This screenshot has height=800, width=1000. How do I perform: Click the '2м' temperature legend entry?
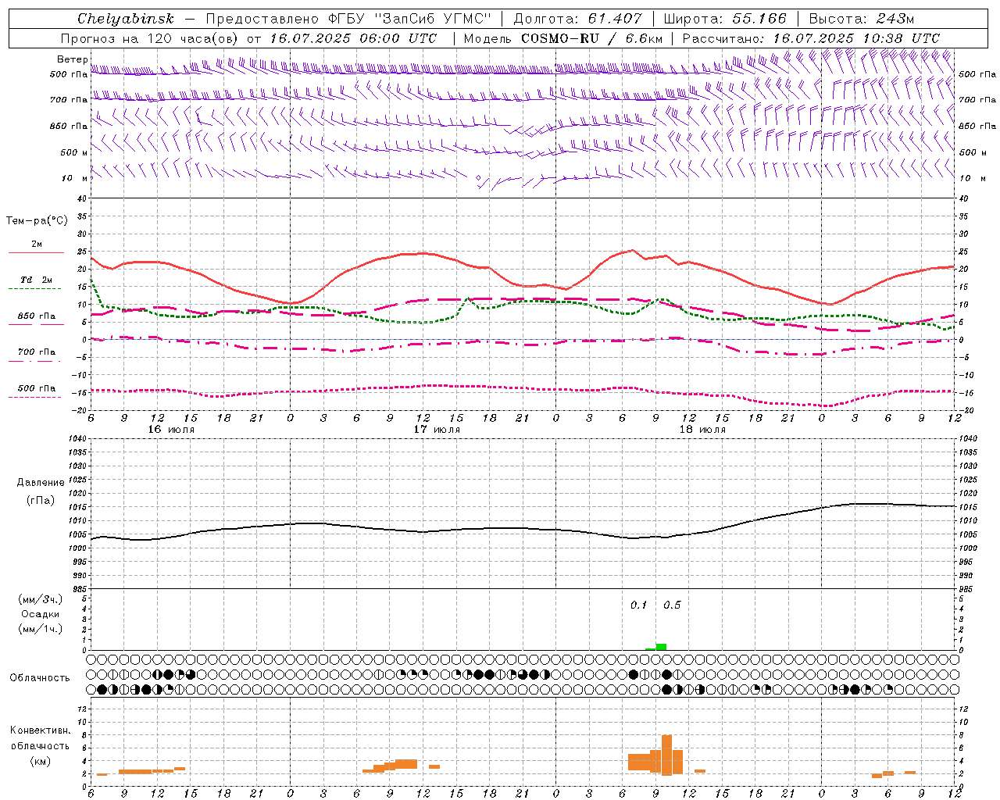(37, 245)
